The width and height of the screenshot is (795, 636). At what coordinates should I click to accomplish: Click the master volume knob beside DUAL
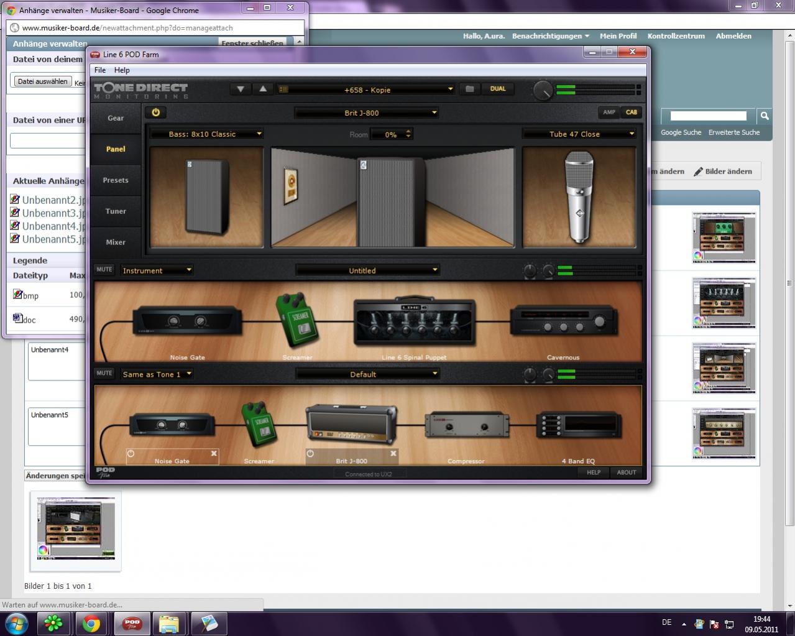point(543,91)
